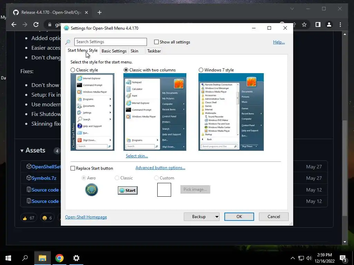354x265 pixels.
Task: Switch to Chrome on the taskbar
Action: tap(59, 258)
